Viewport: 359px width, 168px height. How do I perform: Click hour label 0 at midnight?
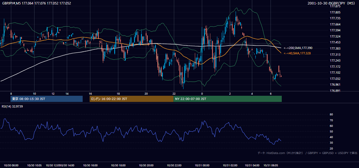pos(202,94)
